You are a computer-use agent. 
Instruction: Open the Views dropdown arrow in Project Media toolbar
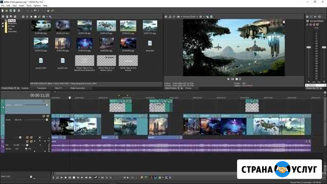click(46, 17)
